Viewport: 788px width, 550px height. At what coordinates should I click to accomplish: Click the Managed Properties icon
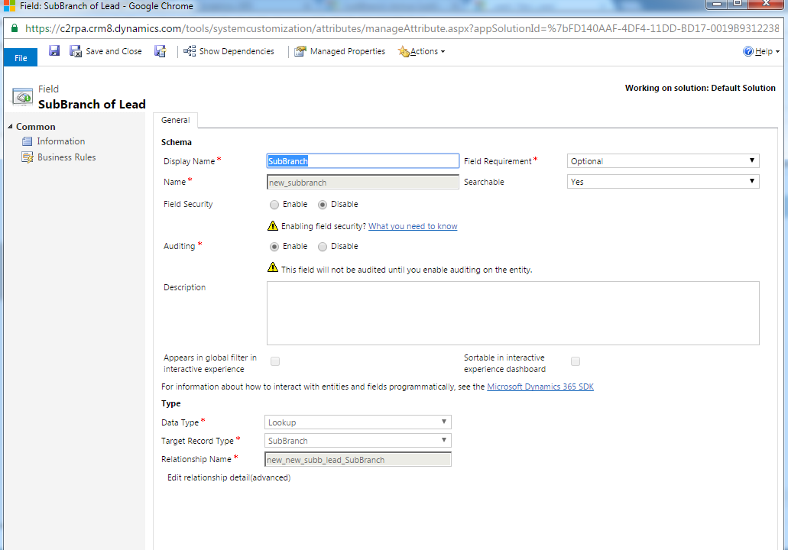click(300, 51)
